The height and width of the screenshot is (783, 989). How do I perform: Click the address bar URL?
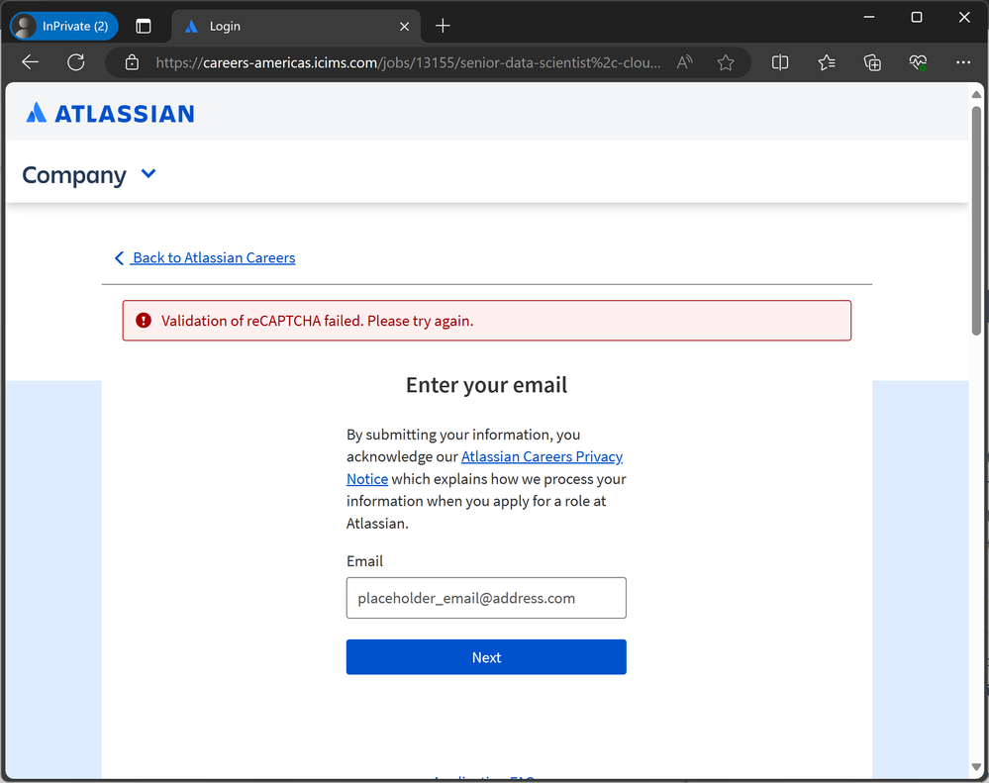[408, 62]
